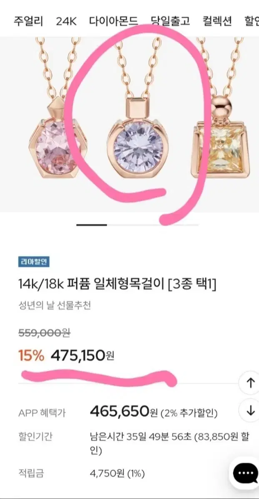Screen dimensions: 259x499
Task: Tap the active image carousel indicator bar
Action: pos(92,225)
